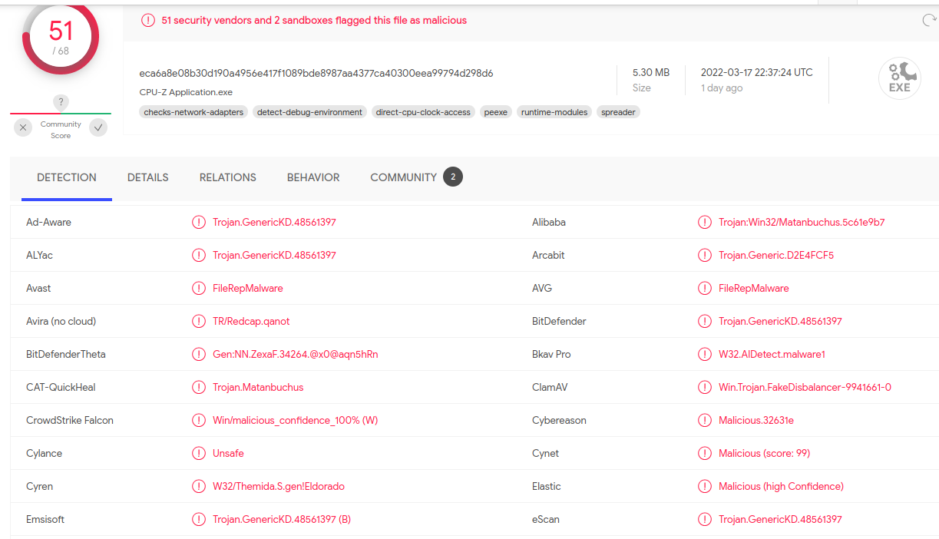The height and width of the screenshot is (539, 939).
Task: Click the spreader tag
Action: [618, 112]
